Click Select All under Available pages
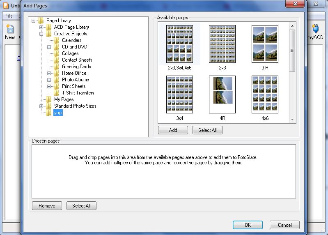 click(207, 130)
